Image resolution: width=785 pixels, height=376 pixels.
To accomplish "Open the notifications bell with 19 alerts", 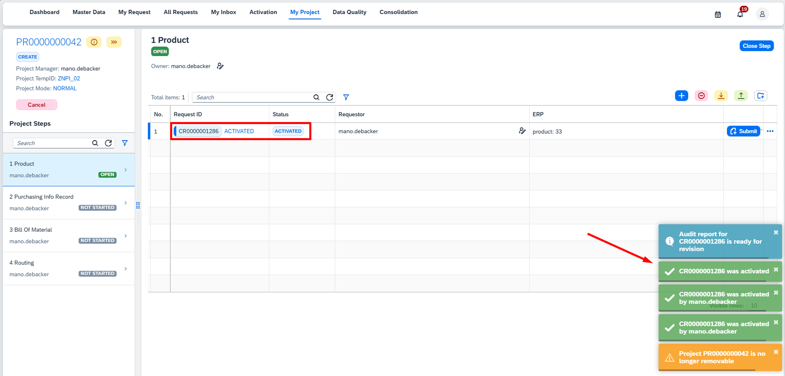I will pos(740,14).
